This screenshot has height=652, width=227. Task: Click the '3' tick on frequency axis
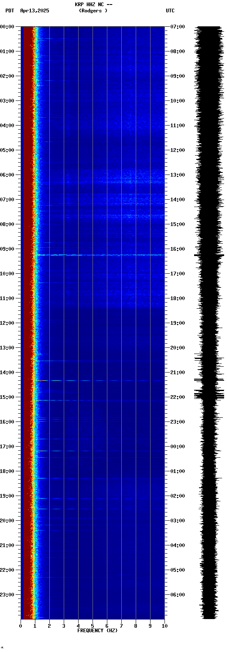point(64,626)
